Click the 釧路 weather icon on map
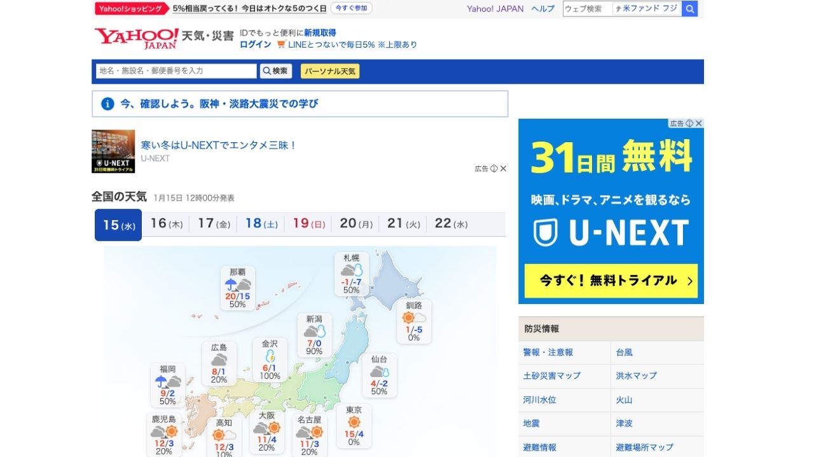Image resolution: width=814 pixels, height=457 pixels. tap(414, 317)
